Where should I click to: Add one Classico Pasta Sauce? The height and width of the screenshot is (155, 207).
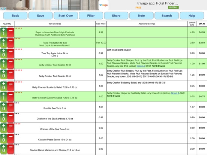4,139
